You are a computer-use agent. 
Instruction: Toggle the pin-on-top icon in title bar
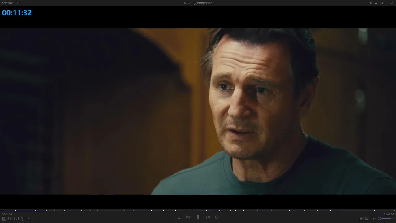coord(371,3)
